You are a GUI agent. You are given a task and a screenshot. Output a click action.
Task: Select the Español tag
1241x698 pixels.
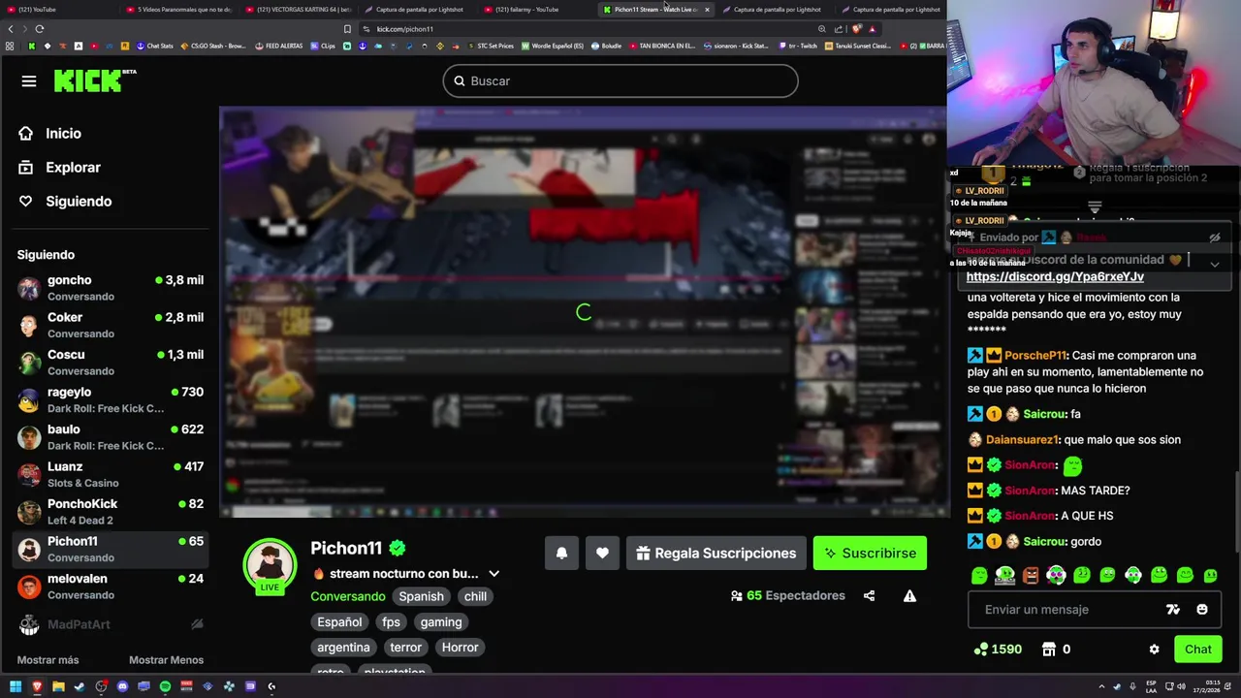339,622
